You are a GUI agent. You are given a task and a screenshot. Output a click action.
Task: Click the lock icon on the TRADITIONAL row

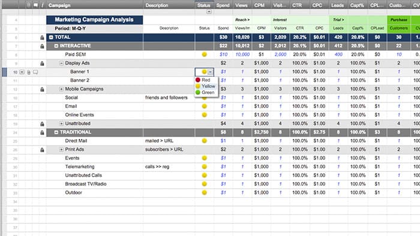coord(42,132)
